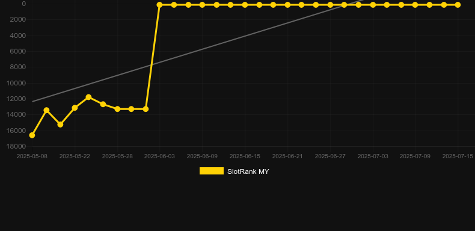
Task: Toggle SlotRank MY series via yellow legend swatch
Action: point(212,171)
